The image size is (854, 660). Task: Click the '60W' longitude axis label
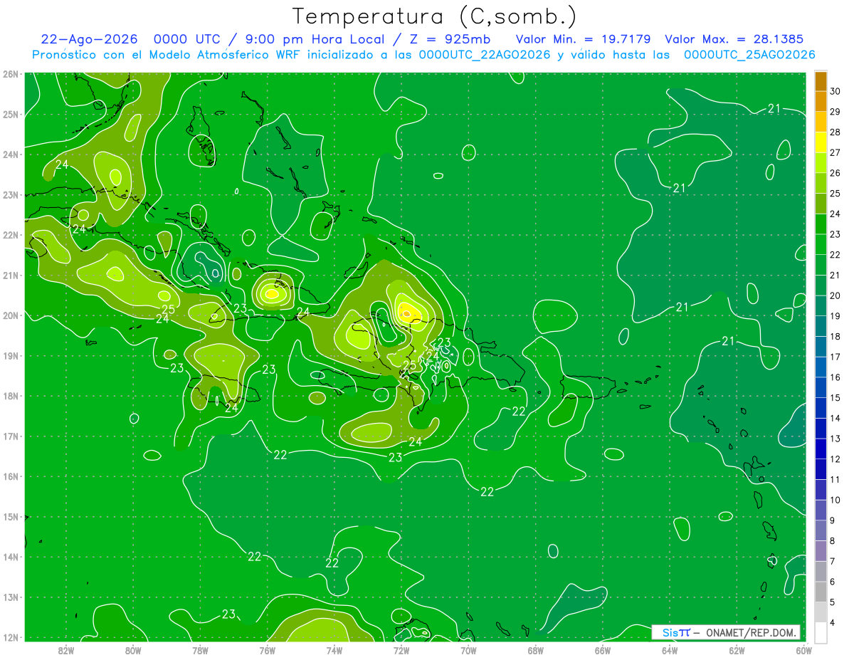coord(804,650)
